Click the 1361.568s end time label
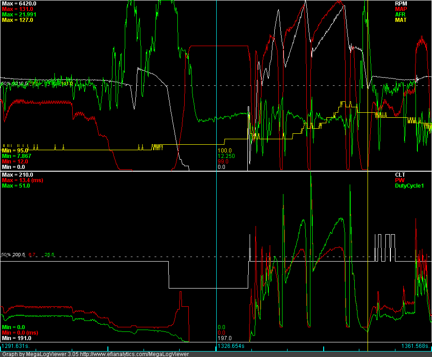The height and width of the screenshot is (357, 432). click(x=416, y=346)
